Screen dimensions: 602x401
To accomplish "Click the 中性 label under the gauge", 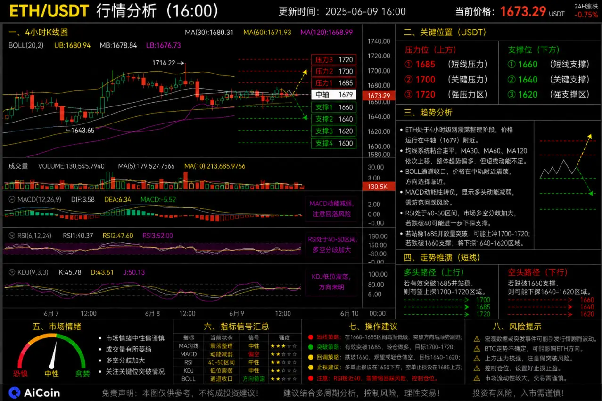I will tap(51, 374).
